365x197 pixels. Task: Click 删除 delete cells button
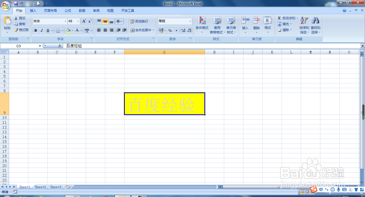pyautogui.click(x=257, y=25)
